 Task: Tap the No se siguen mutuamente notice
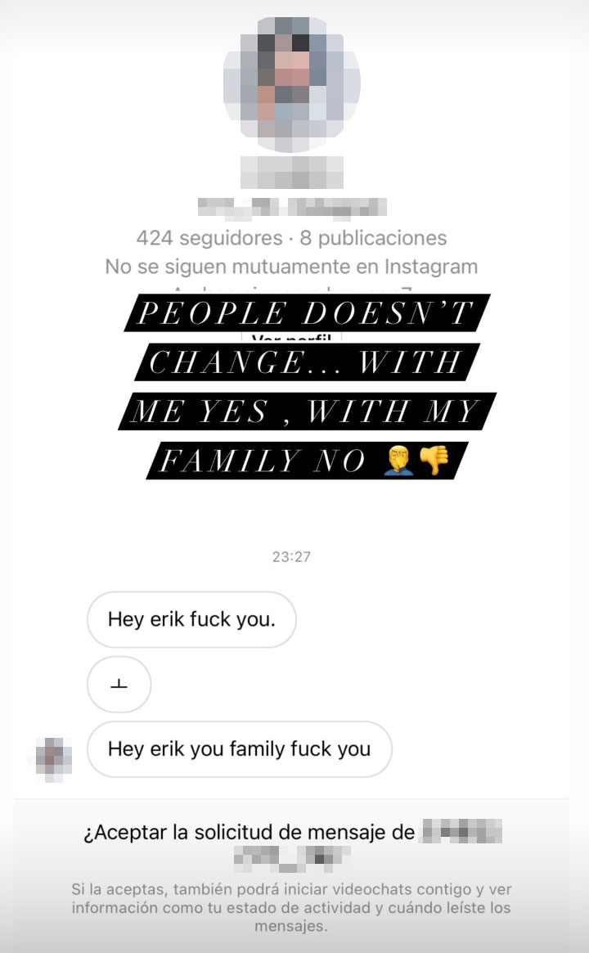[292, 266]
